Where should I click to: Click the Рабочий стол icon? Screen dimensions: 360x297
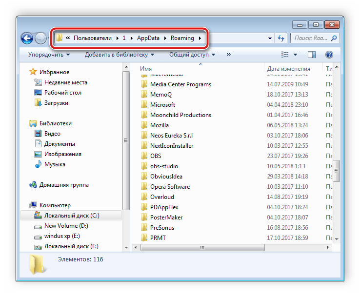[38, 93]
